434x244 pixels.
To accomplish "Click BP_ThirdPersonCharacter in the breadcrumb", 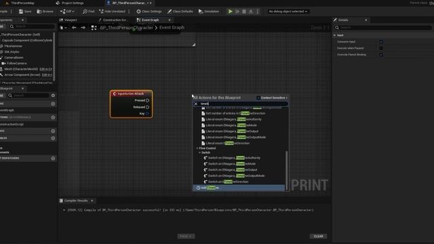I will click(x=127, y=28).
